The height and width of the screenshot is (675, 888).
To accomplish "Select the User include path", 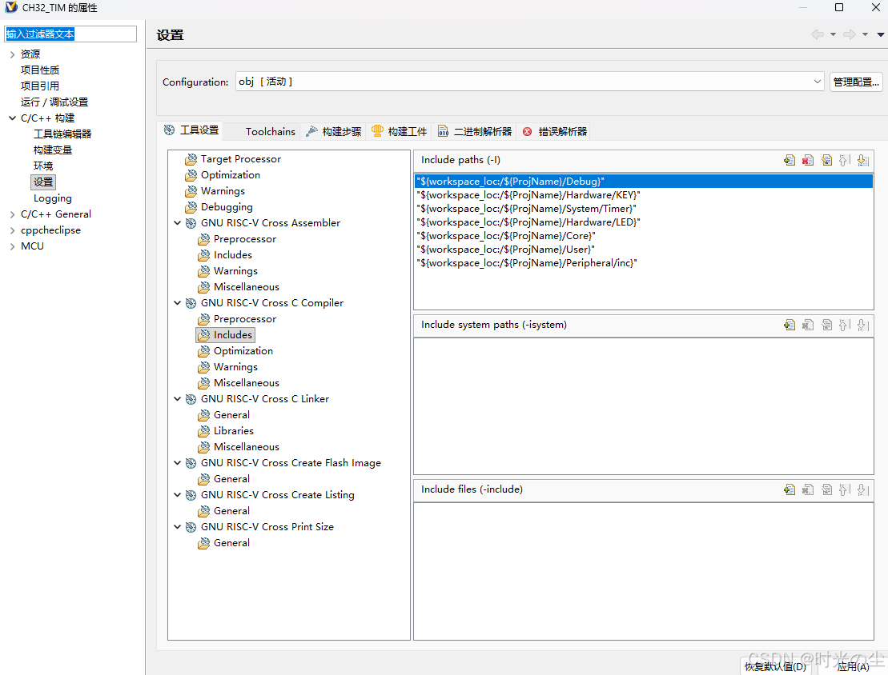I will click(x=643, y=250).
